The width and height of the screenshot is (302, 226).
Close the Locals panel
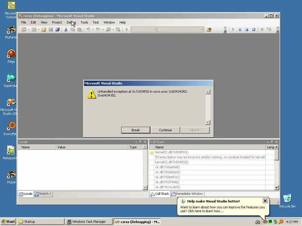(x=145, y=142)
